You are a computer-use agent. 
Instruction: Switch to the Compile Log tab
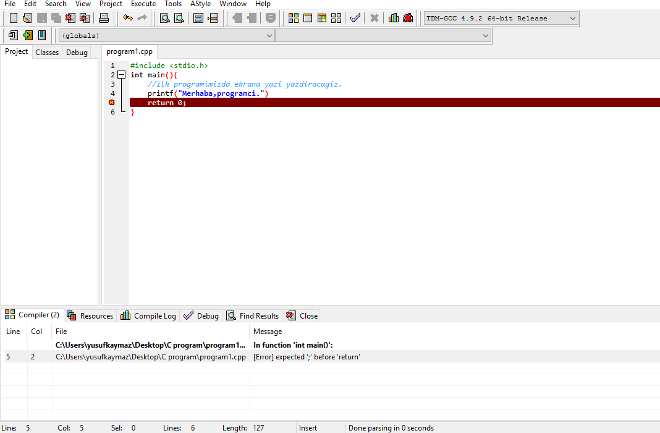click(x=148, y=315)
